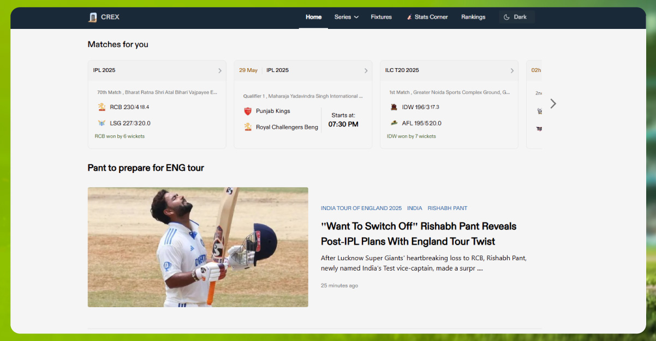Click the INDIA TOUR OF ENGLAND 2025 tag
The image size is (656, 341).
click(361, 208)
